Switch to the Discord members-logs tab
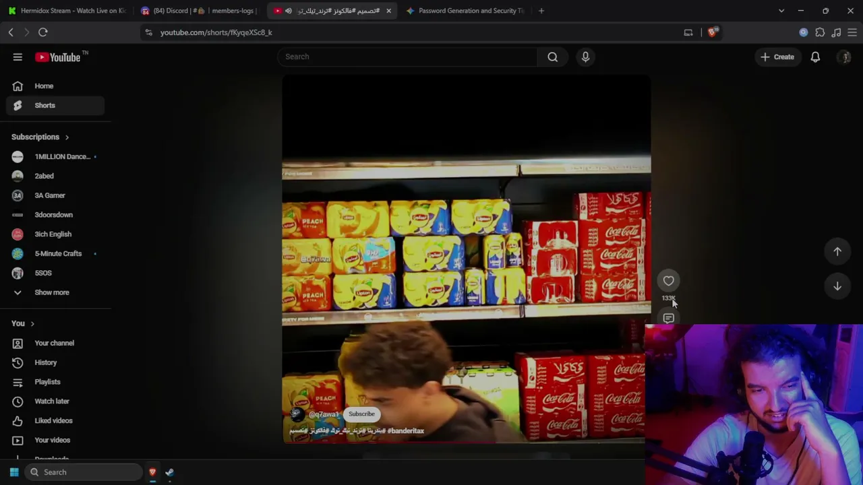 [200, 11]
